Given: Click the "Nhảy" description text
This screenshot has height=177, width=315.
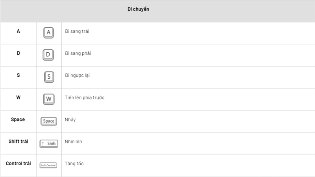Looking at the screenshot, I should [70, 120].
